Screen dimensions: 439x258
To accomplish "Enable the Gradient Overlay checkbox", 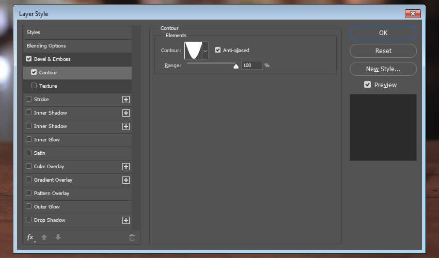I will tap(28, 180).
